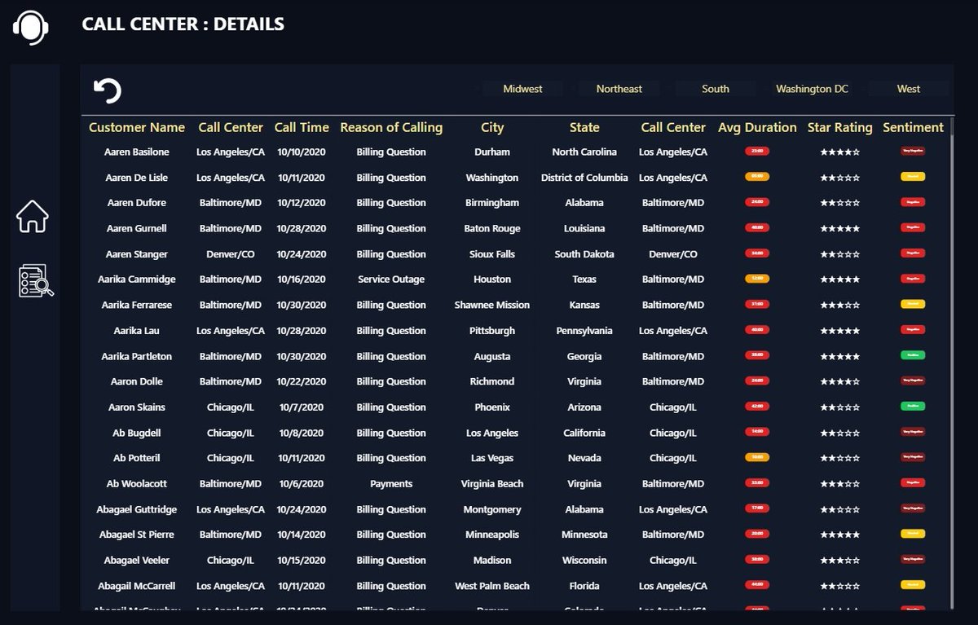
Task: Click the West Palm Beach city cell
Action: [x=492, y=587]
